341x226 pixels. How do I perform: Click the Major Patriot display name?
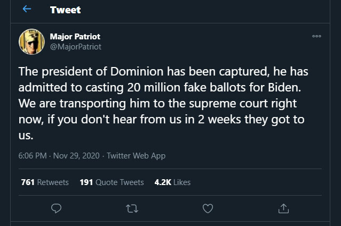pyautogui.click(x=75, y=37)
